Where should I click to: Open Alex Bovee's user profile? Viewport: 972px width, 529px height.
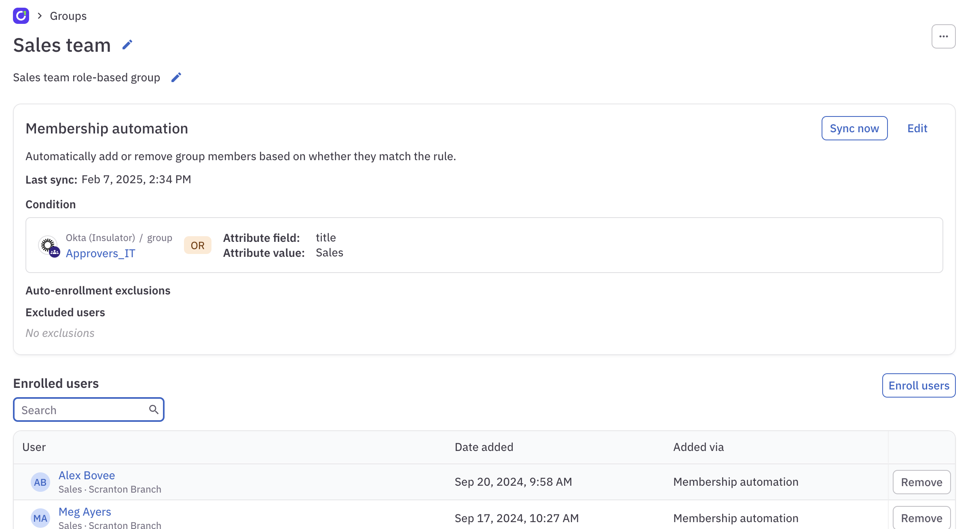click(87, 475)
